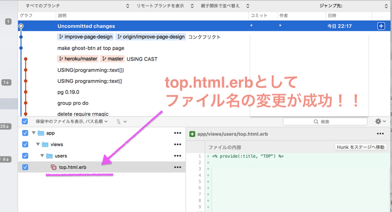This screenshot has width=392, height=212.
Task: Click the master branch label
Action: click(x=113, y=59)
